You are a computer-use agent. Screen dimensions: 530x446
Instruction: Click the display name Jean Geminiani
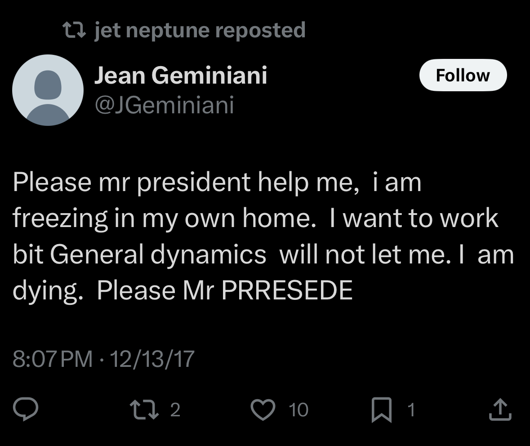point(181,75)
